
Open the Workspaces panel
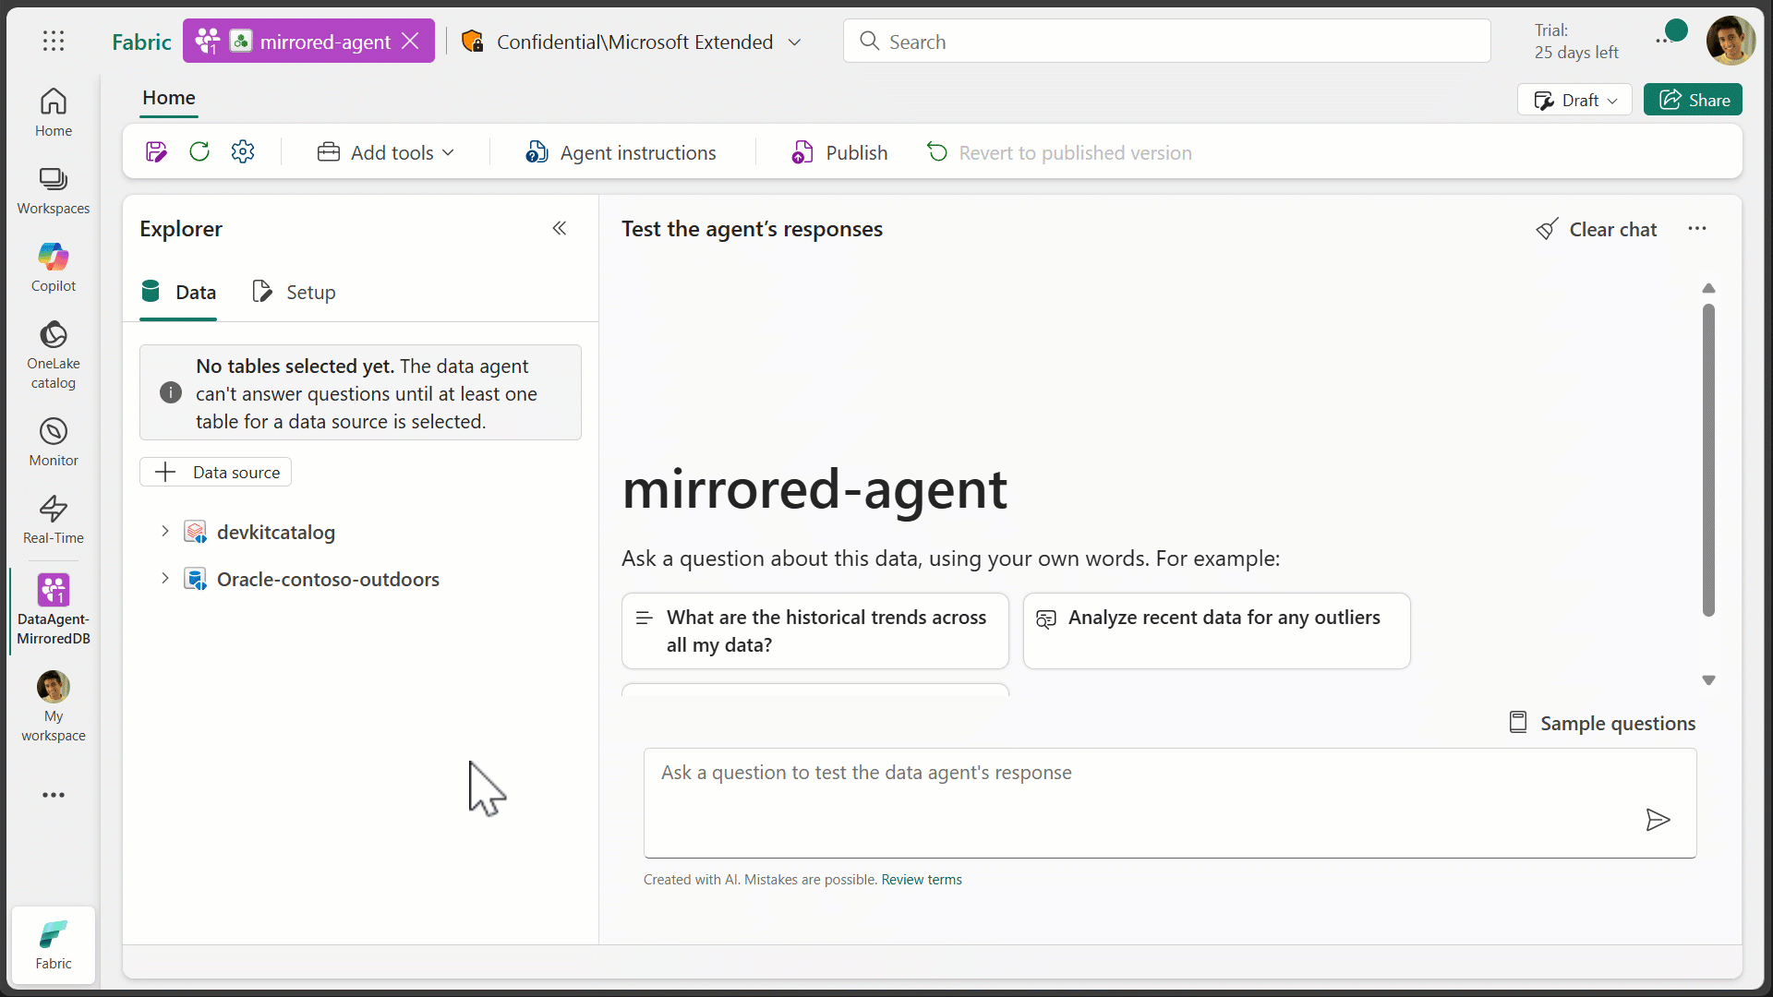[53, 189]
